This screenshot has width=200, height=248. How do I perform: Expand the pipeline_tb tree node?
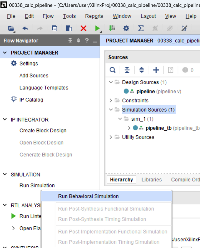(129, 128)
